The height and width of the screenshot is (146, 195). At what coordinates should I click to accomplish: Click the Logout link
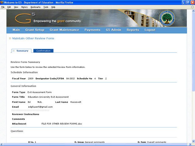pyautogui.click(x=150, y=30)
